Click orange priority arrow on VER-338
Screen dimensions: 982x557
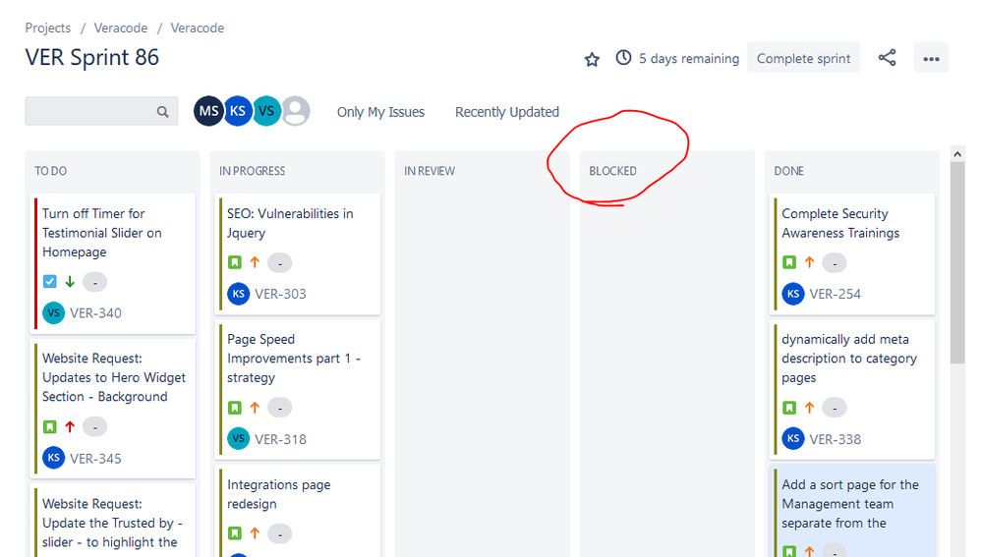(810, 408)
